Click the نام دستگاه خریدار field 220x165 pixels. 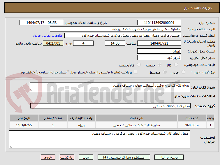tap(115, 29)
